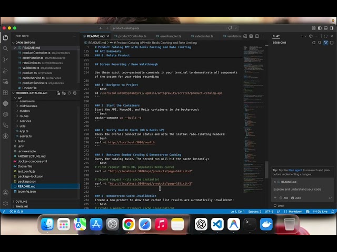Search the chat sessions
The height and width of the screenshot is (252, 337).
[x=320, y=43]
